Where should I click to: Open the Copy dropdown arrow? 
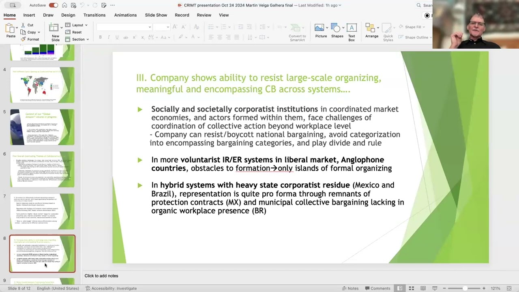point(39,32)
